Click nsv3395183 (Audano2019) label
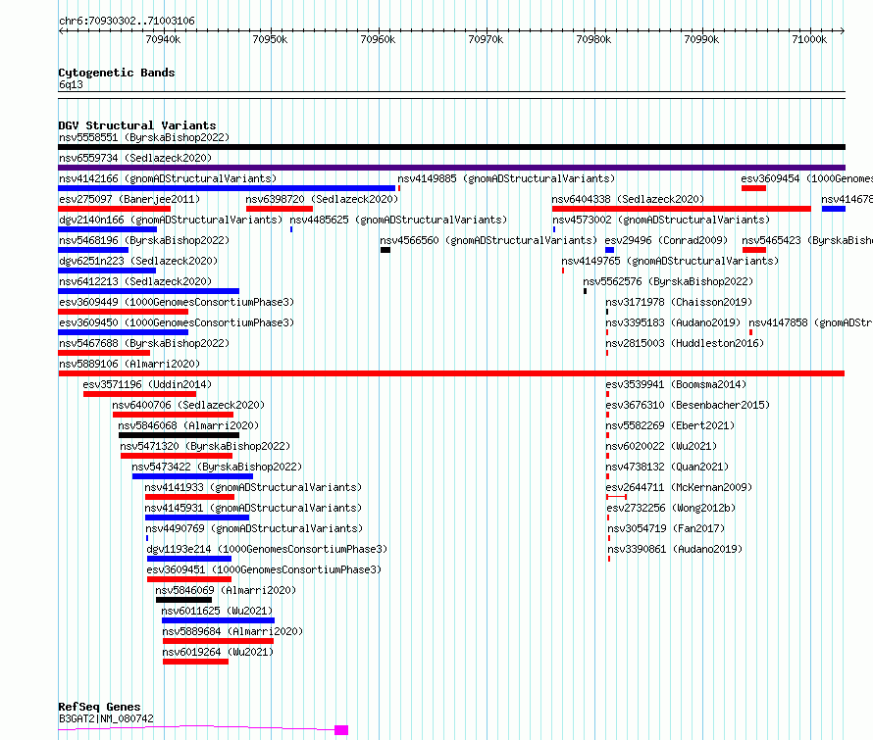Image resolution: width=873 pixels, height=740 pixels. click(x=673, y=322)
